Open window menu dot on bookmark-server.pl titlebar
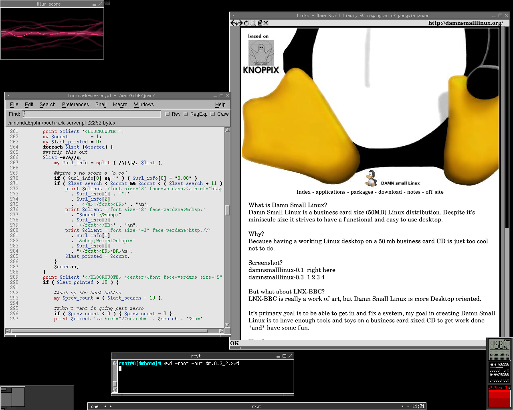Viewport: 513px width, 410px height. tap(8, 96)
